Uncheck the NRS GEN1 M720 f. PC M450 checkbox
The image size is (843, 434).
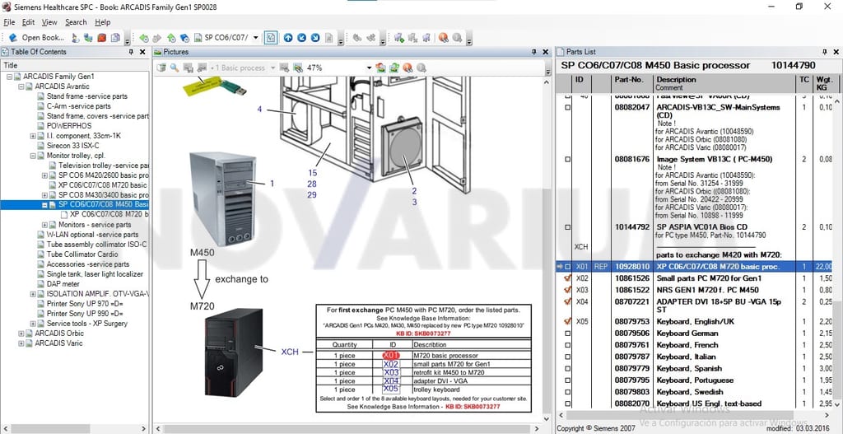tap(567, 290)
